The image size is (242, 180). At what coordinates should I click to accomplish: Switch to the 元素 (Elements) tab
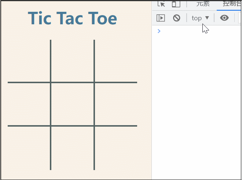click(203, 4)
